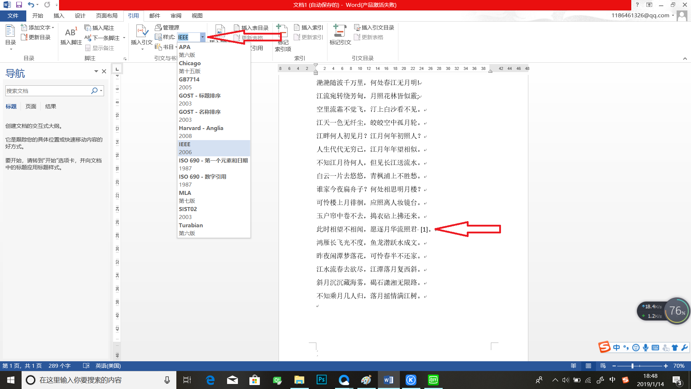Viewport: 691px width, 389px height.
Task: Switch to the 开始 Home tab
Action: coord(37,16)
